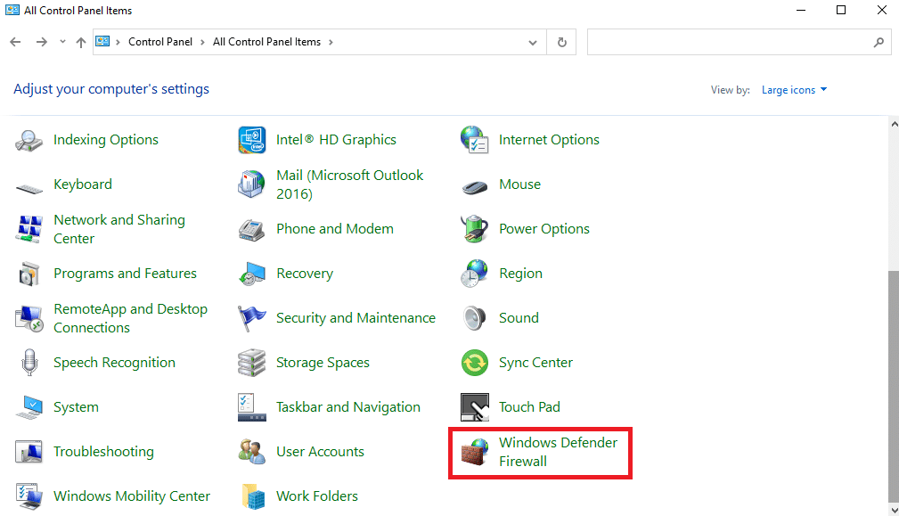Click the Speech Recognition microphone icon
The width and height of the screenshot is (899, 516).
tap(29, 363)
